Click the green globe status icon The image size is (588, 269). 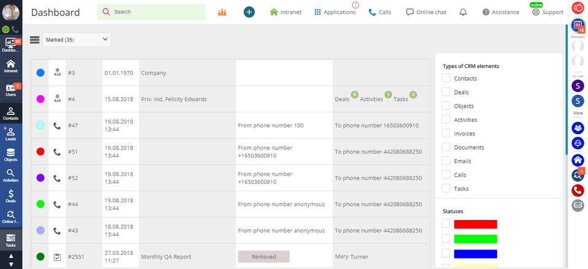click(x=6, y=29)
